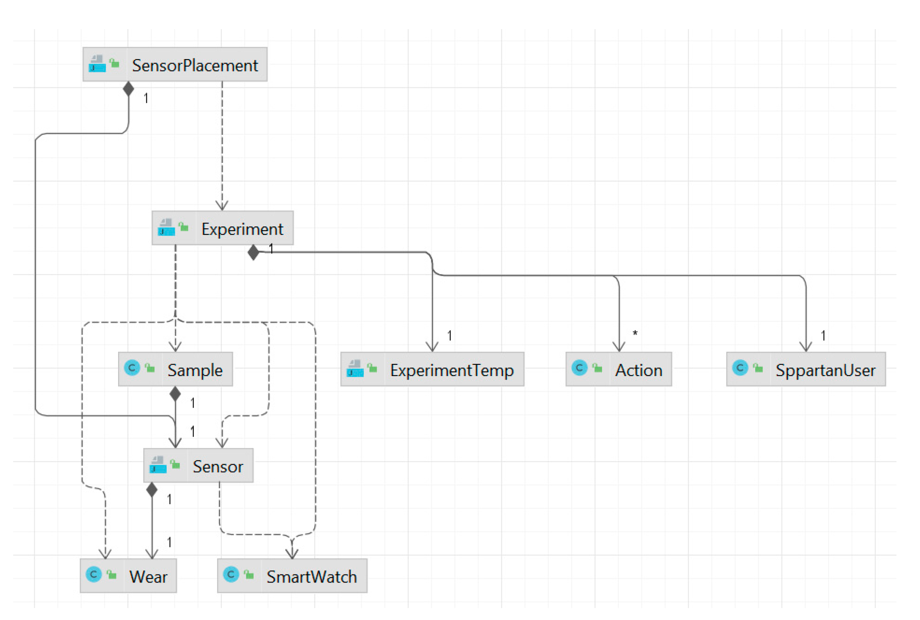The image size is (920, 620).
Task: Click the composition diamond beside Experiment
Action: [x=253, y=253]
